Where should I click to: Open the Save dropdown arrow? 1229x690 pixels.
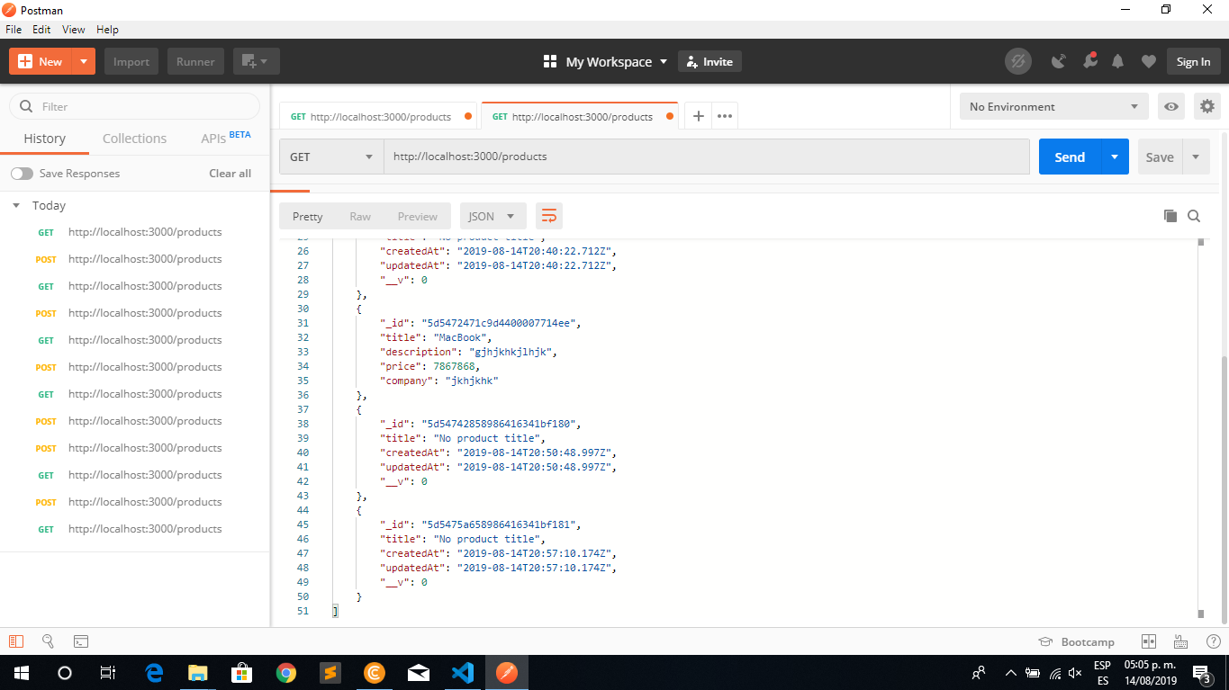(1196, 157)
